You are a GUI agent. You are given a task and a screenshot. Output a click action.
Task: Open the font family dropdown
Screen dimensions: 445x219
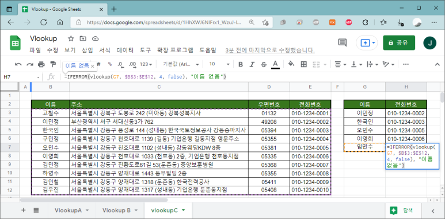(x=181, y=64)
